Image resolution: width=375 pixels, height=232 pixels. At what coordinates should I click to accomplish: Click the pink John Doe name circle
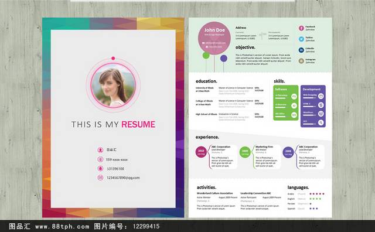tap(214, 38)
